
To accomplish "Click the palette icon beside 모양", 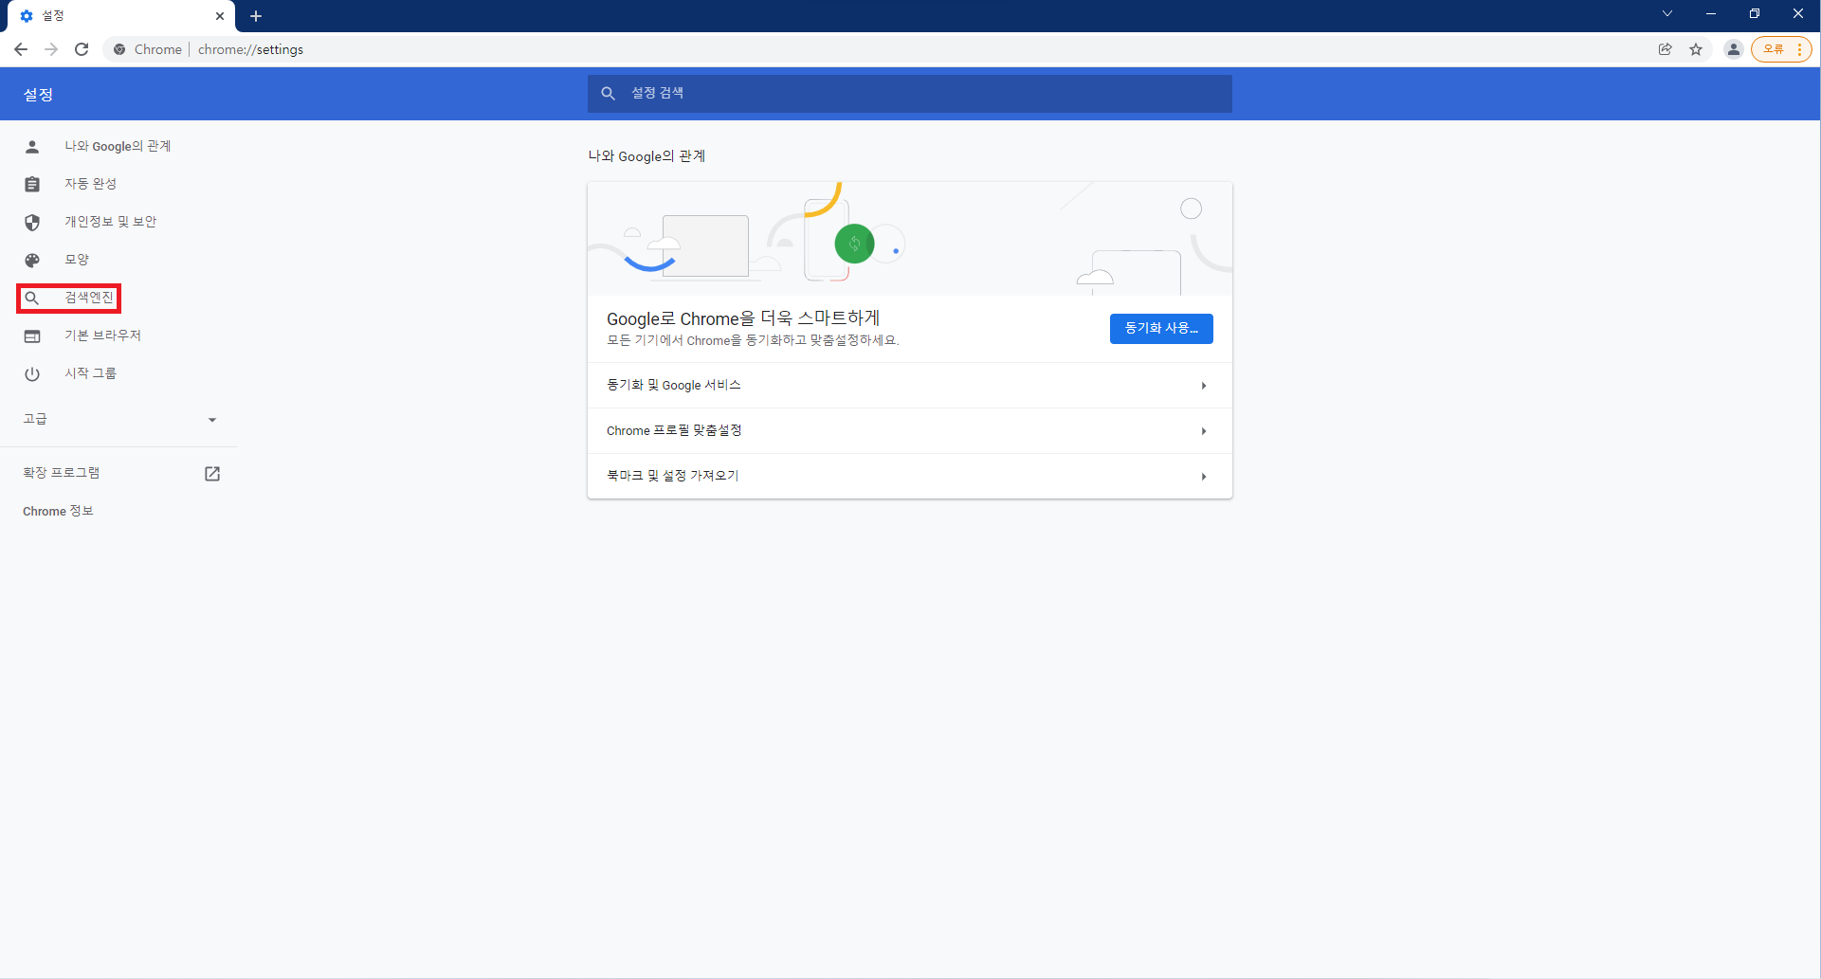I will coord(32,261).
